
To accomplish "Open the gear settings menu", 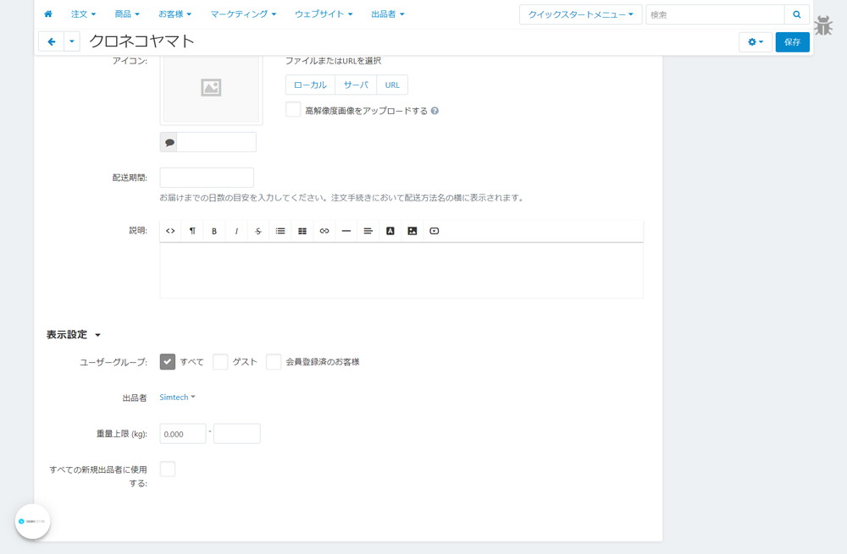I will (756, 41).
